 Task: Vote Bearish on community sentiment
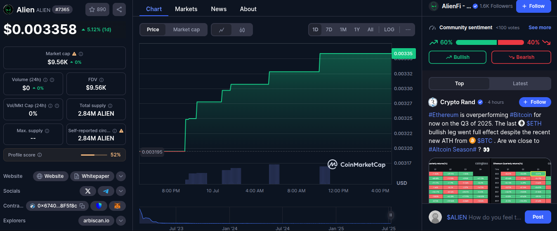click(521, 57)
